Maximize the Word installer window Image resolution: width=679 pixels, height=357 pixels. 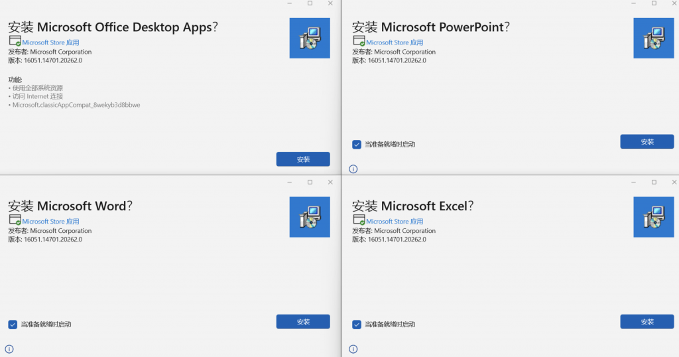coord(310,182)
